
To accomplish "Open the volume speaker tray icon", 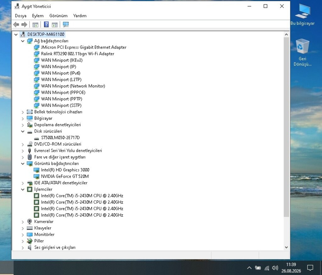I will (275, 268).
